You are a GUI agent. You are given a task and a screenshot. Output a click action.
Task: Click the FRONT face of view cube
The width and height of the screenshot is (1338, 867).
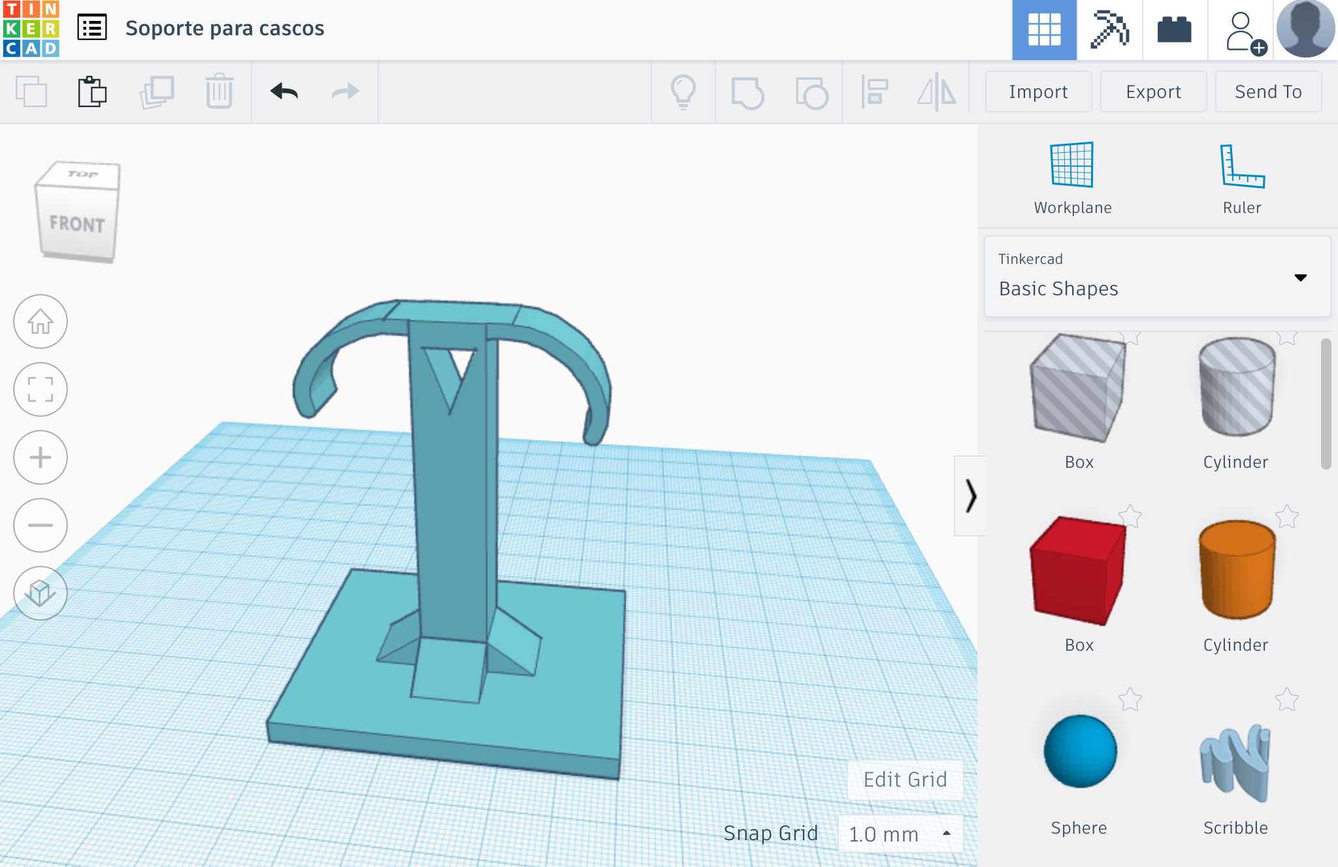77,224
